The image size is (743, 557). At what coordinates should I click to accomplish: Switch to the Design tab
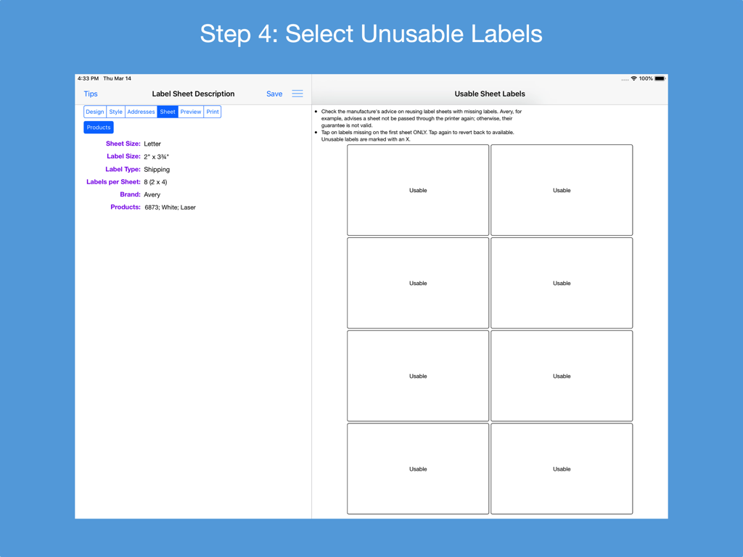94,111
